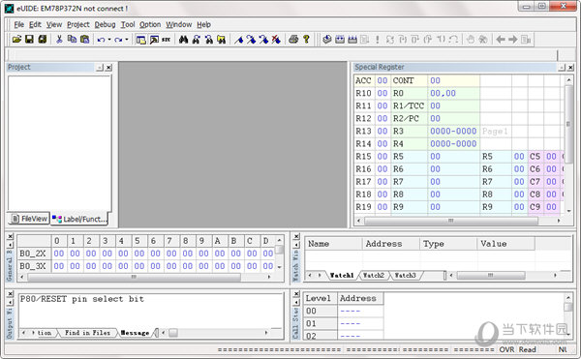581x359 pixels.
Task: Minimize the Project panel button
Action: [100, 68]
